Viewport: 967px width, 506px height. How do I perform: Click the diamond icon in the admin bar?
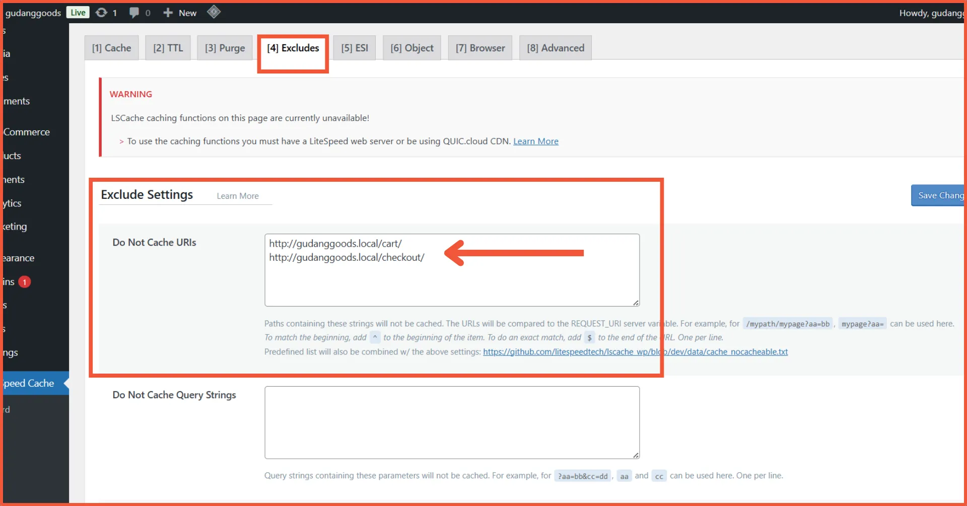(x=214, y=12)
